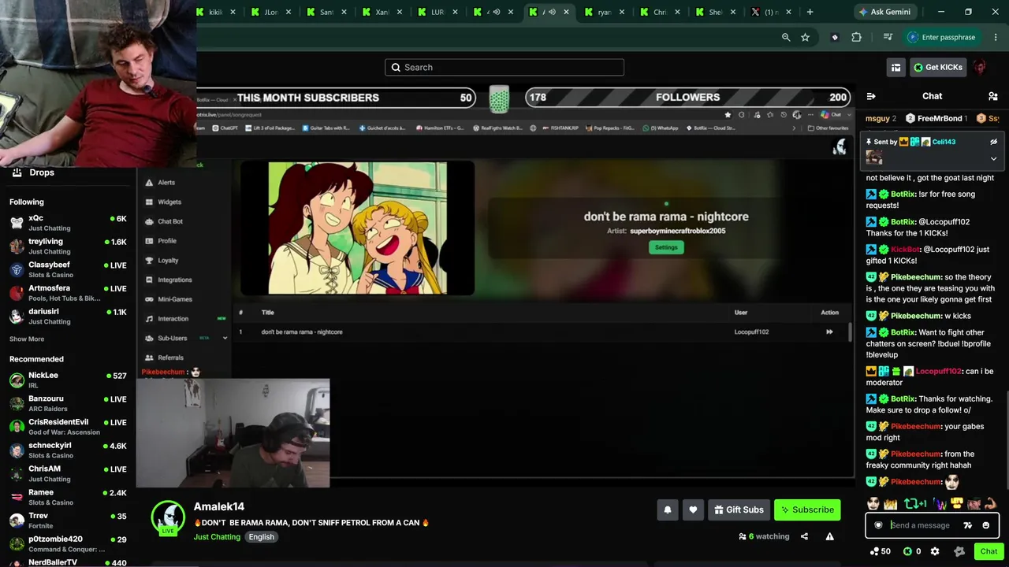Open treyliving channel in Following list

point(68,246)
